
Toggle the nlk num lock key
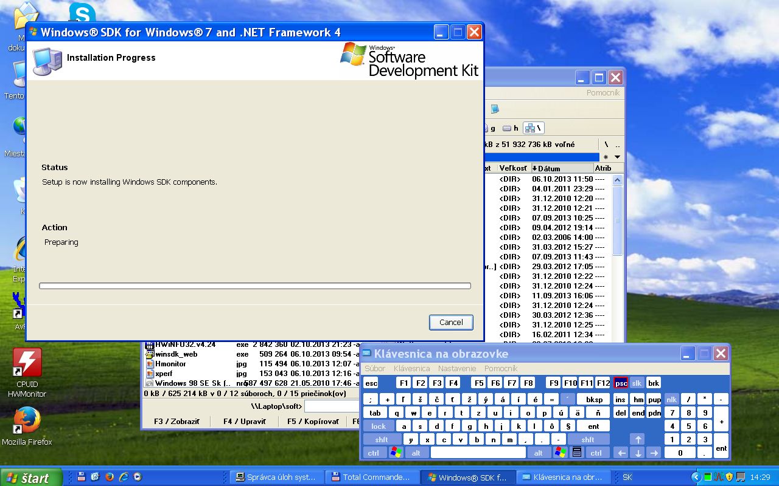[x=671, y=399]
